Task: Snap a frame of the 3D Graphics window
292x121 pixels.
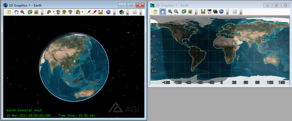Action: click(x=30, y=12)
